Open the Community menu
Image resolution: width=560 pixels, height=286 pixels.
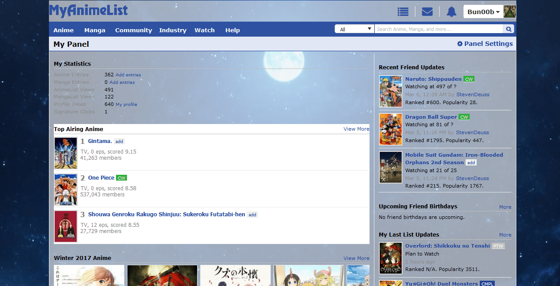coord(133,30)
